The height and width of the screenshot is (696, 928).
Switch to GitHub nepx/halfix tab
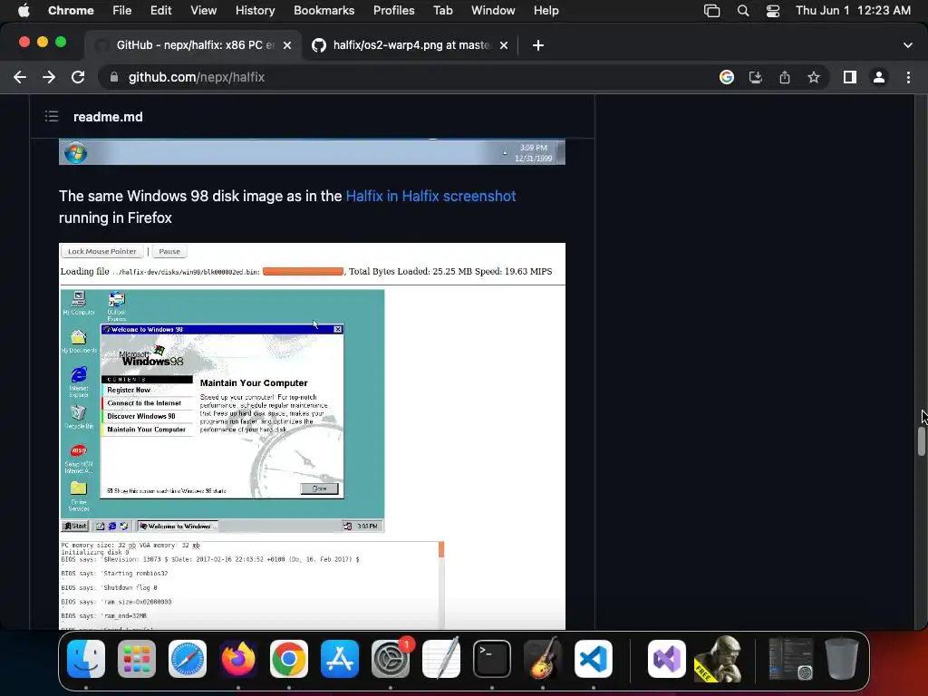point(194,45)
